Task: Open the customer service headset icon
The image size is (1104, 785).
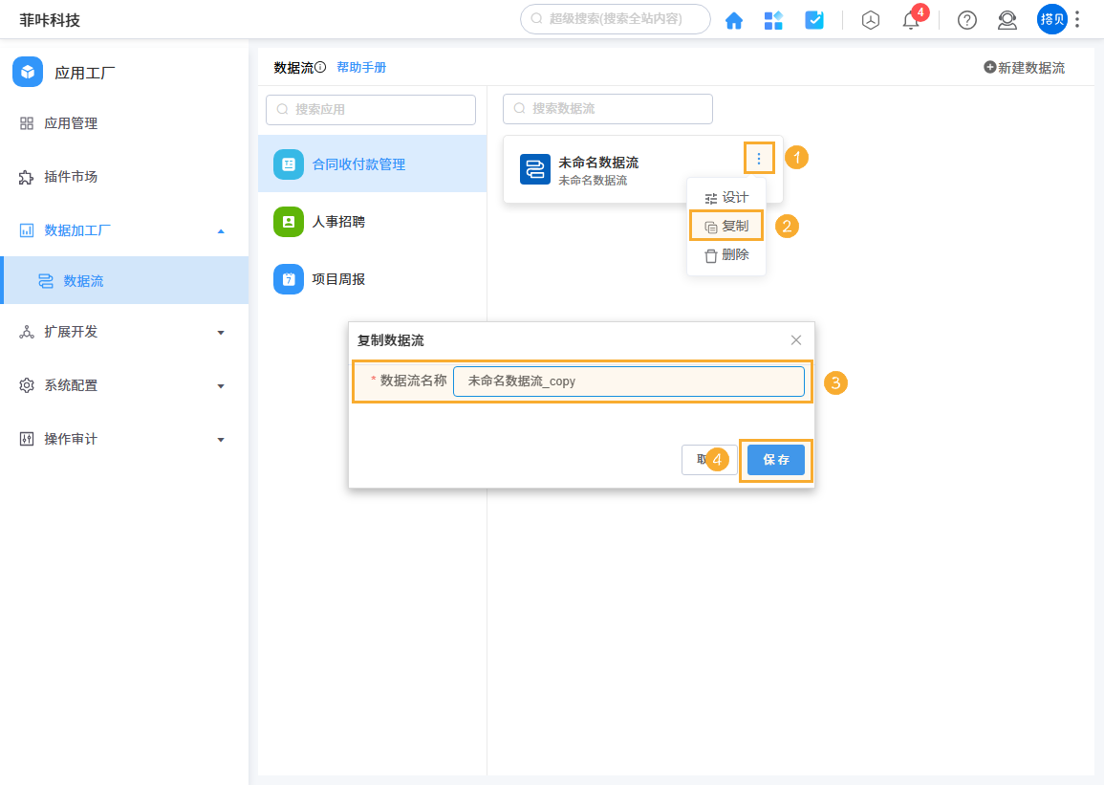Action: (1007, 20)
